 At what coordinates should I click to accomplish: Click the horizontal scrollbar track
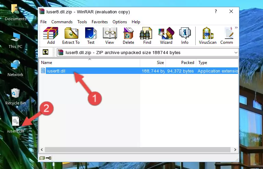point(137,149)
